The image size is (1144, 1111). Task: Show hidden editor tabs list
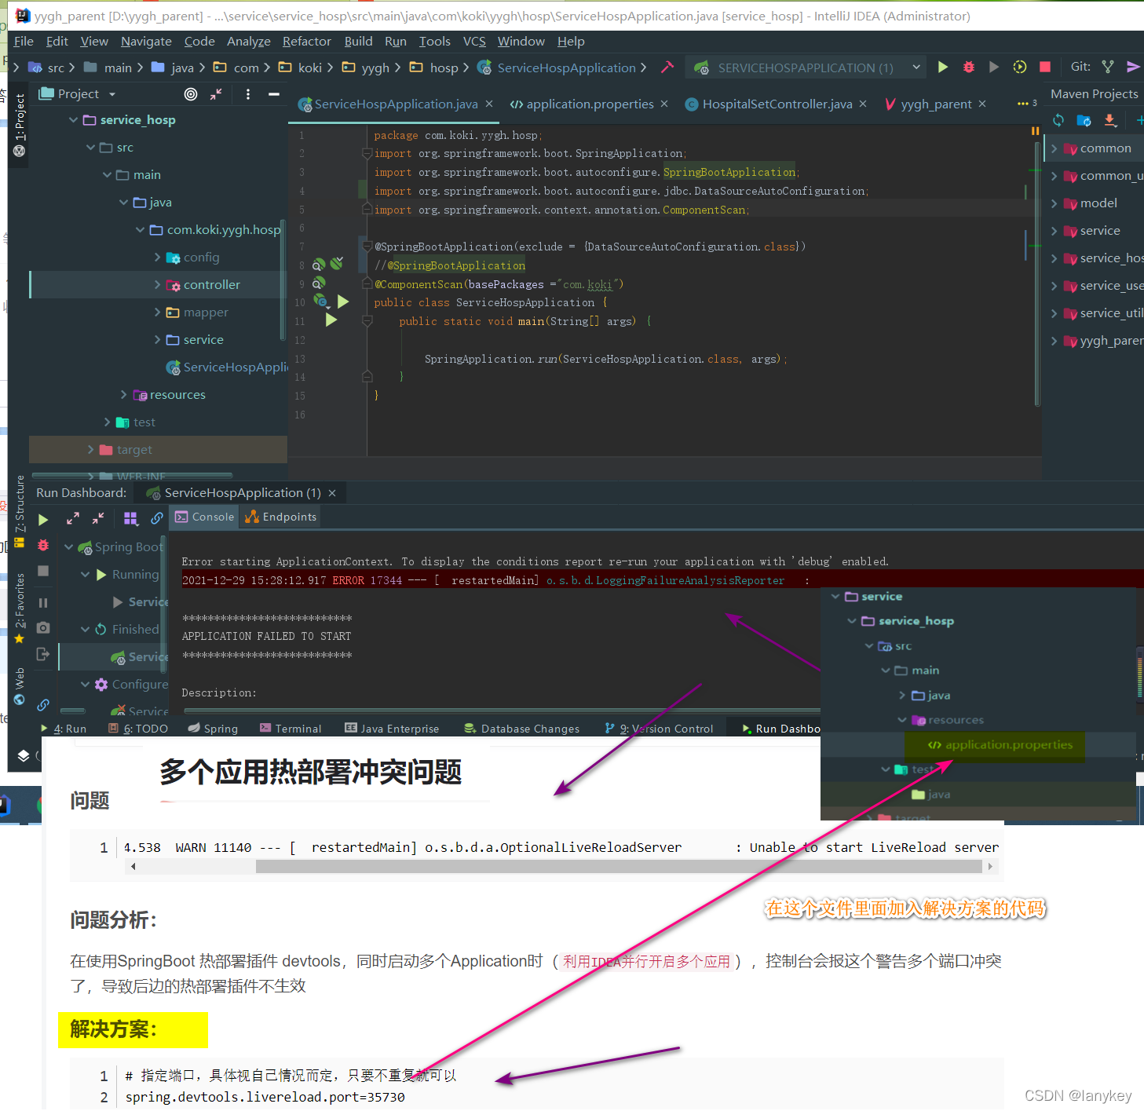(1027, 104)
